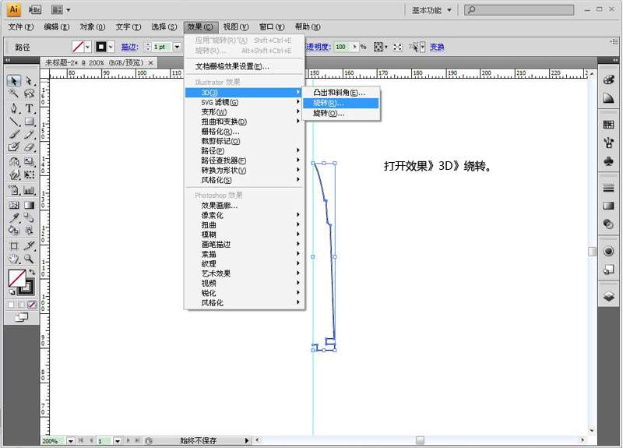
Task: Select the Pencil tool
Action: [x=29, y=134]
